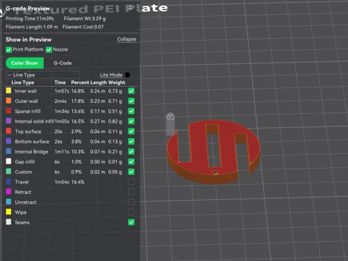
Task: Click the Time column header
Action: (60, 83)
